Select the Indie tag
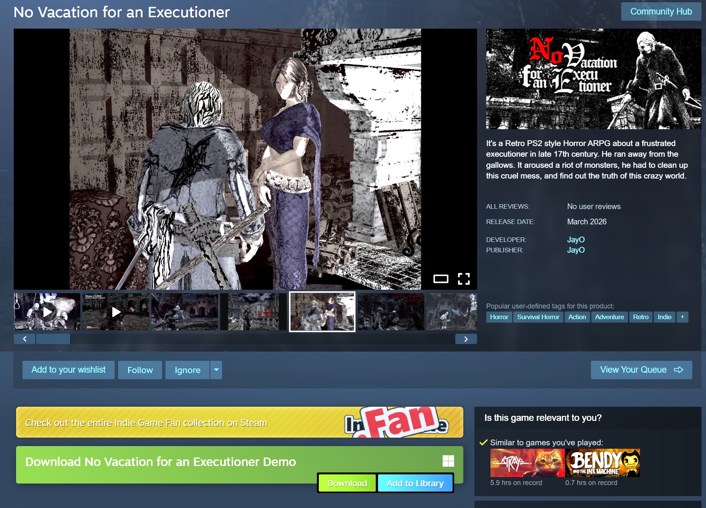Image resolution: width=706 pixels, height=508 pixels. coord(664,317)
